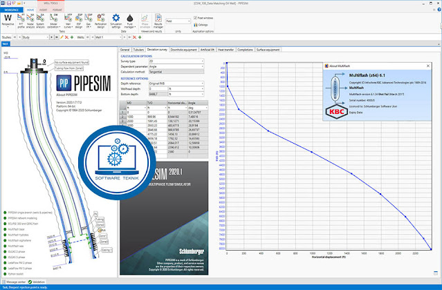Click the Save icon in quick access toolbar
Viewport: 442px width, 290px height.
click(9, 3)
